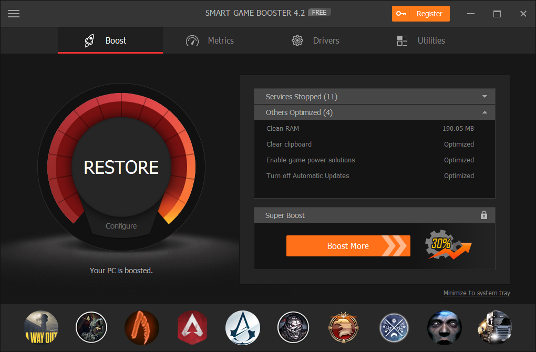Launch the Apex Legends game icon
Screen dimensions: 536x352
[x=192, y=327]
